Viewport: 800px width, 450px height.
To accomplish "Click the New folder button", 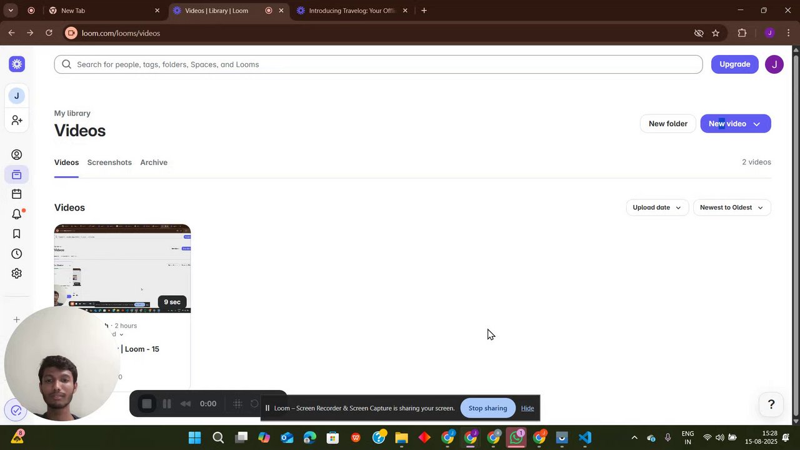I will coord(667,124).
